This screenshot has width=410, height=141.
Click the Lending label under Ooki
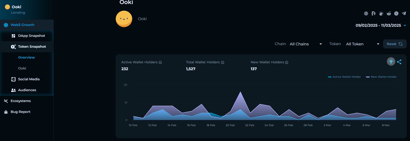pos(18,13)
